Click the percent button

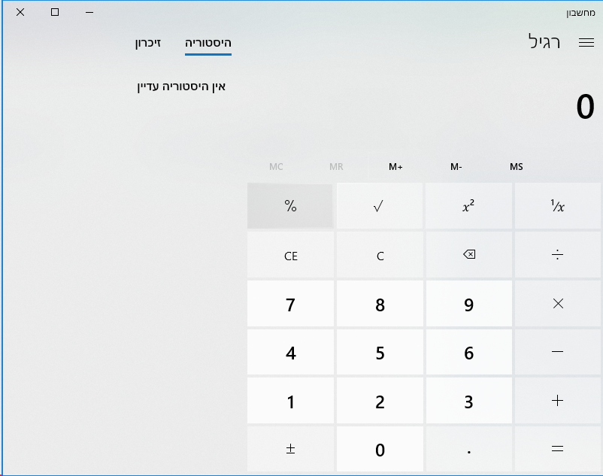coord(290,206)
